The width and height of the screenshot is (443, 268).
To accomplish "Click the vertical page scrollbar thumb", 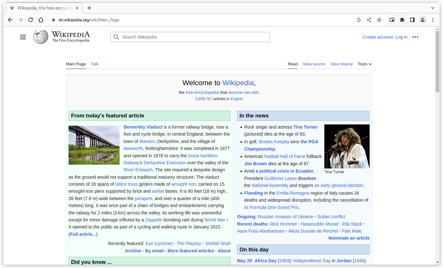I will [438, 62].
